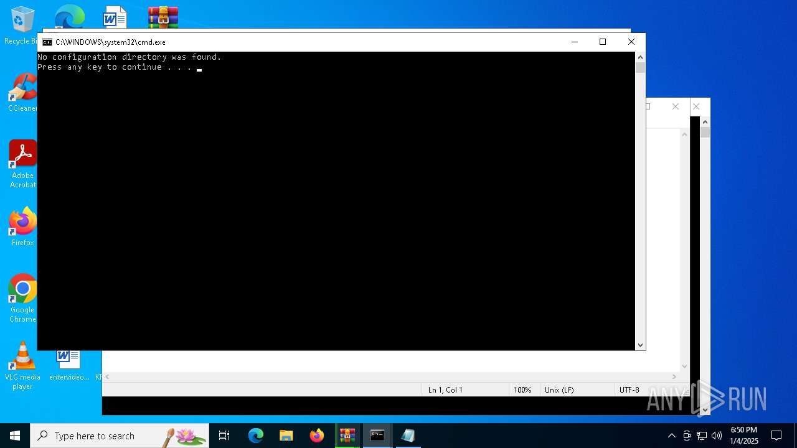Click the network tray icon
The image size is (797, 448).
702,436
